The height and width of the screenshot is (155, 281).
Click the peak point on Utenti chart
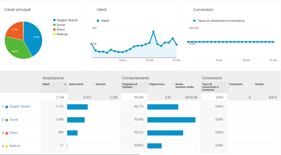[x=153, y=32]
